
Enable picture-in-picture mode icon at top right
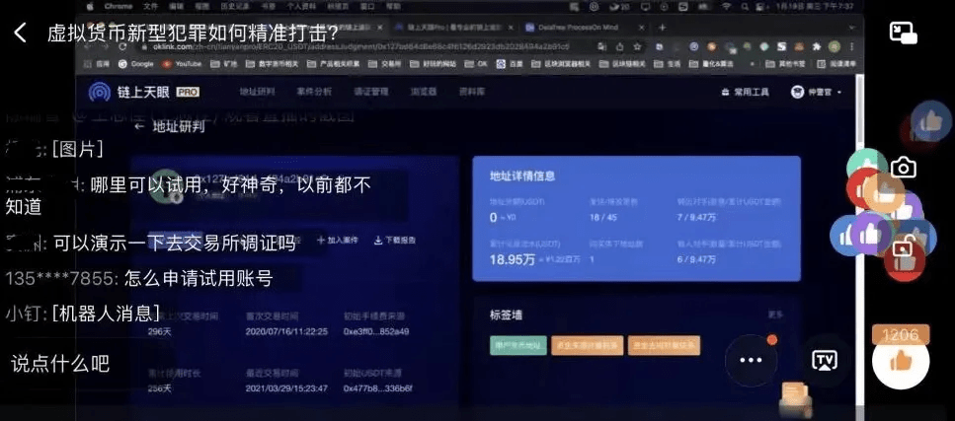click(903, 33)
